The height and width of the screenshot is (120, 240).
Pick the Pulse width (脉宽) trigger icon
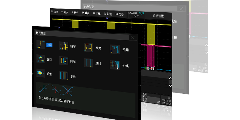tap(88, 48)
